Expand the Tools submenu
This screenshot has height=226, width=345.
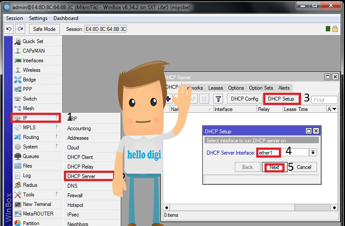pos(37,195)
